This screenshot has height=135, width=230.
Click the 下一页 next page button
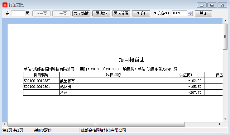click(x=41, y=13)
